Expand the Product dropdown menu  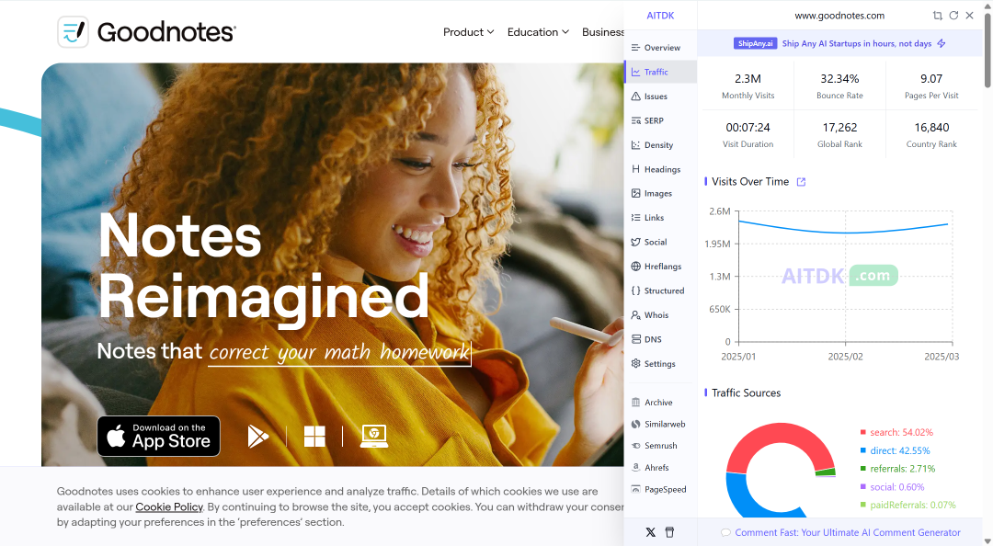pos(468,31)
